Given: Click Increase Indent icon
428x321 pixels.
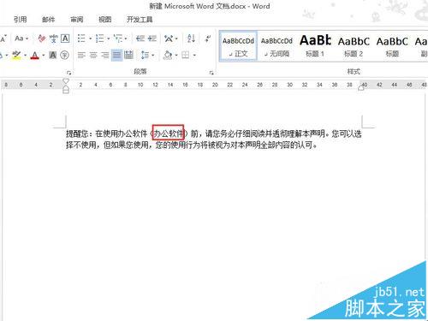Looking at the screenshot, I should [152, 39].
